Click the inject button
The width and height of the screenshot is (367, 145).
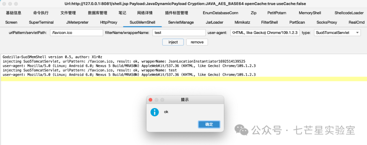click(173, 42)
